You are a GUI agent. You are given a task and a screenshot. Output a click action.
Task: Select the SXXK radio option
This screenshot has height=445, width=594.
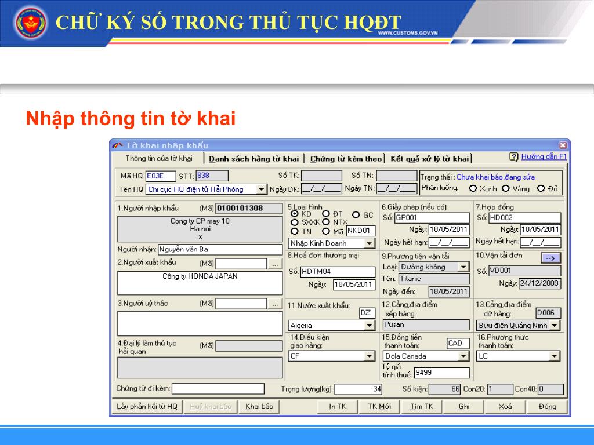tap(294, 222)
